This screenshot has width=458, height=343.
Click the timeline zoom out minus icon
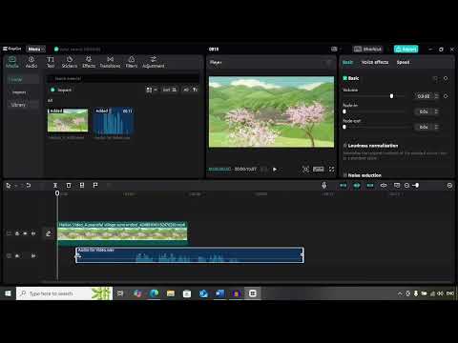(x=406, y=185)
